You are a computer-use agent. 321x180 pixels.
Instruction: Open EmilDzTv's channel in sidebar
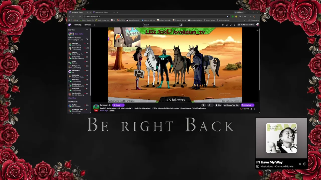[x=79, y=80]
